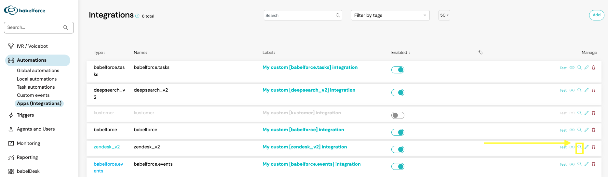Open magnifier for deepsearch_v2 integration
The height and width of the screenshot is (177, 608).
tap(579, 90)
